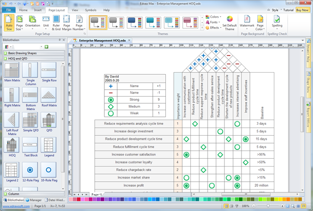Click the library search go arrow

(x=46, y=47)
